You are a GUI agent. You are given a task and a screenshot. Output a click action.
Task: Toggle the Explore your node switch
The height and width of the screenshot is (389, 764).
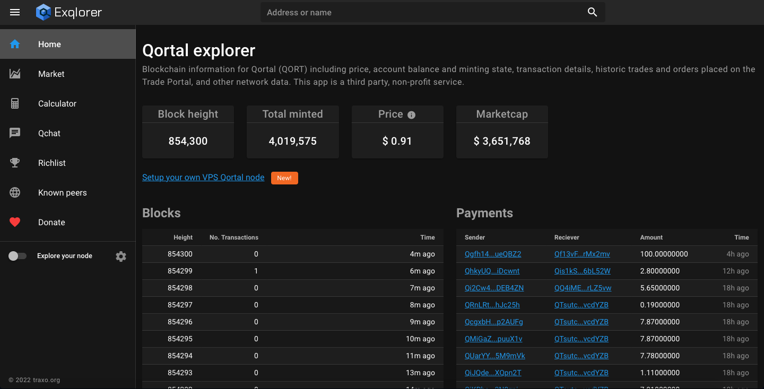click(x=17, y=256)
